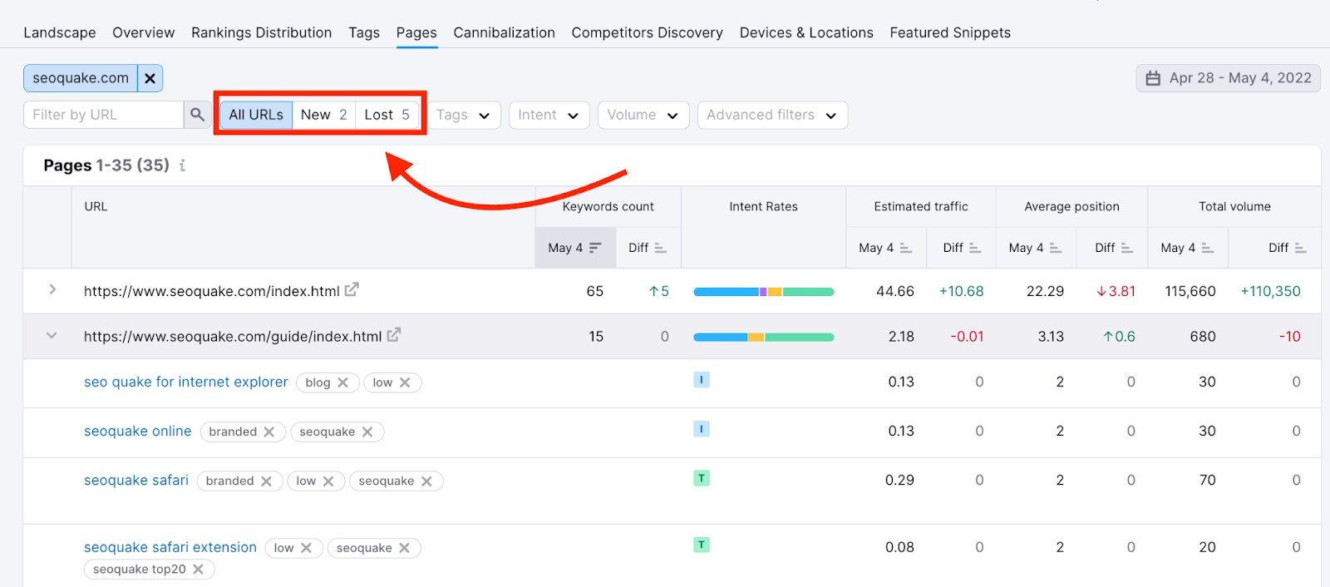Open external link icon for seoquake.com/index.html
Screen dimensions: 1330x587
pos(352,289)
